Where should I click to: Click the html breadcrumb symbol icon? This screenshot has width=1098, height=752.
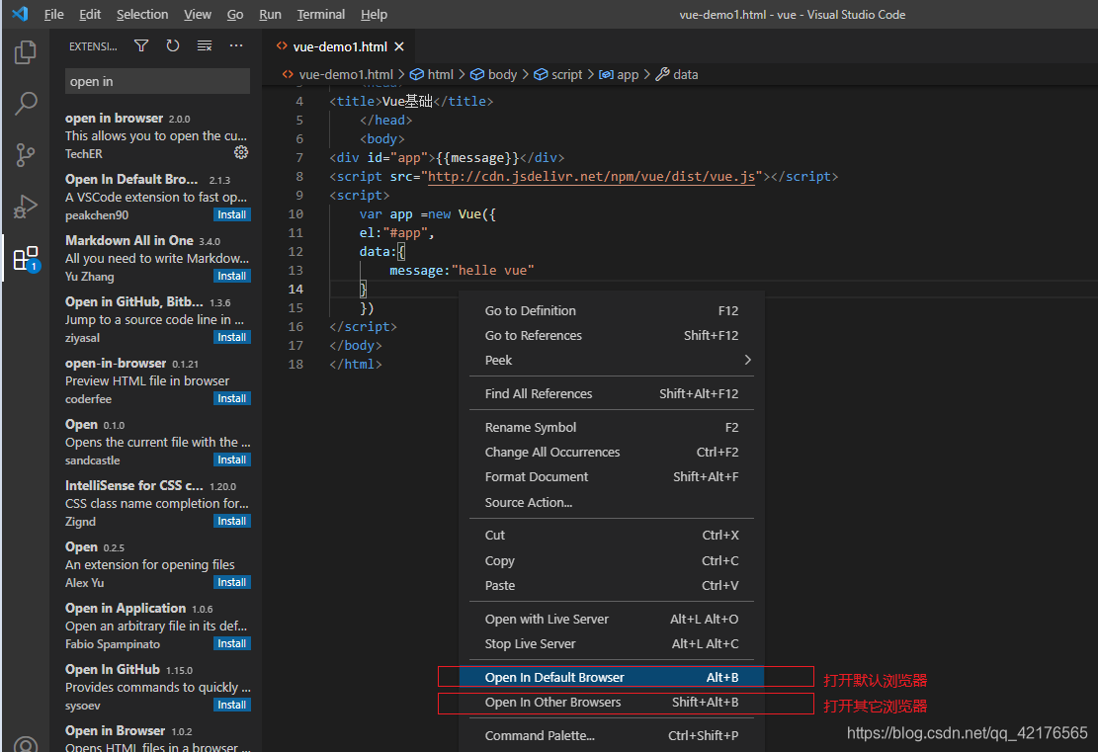(417, 74)
